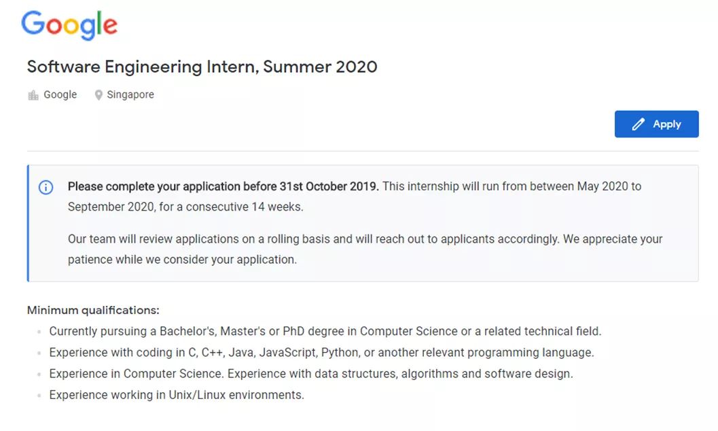Viewport: 718px width, 431px height.
Task: Click the first bullet about Bachelor's degree
Action: (x=325, y=331)
